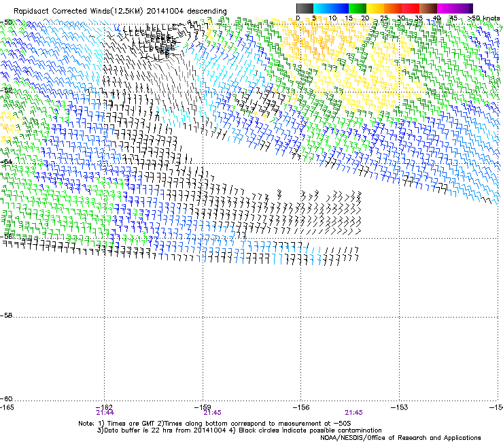Click the brown 35-40 knots legend swatch
The image size is (503, 442).
(x=428, y=8)
